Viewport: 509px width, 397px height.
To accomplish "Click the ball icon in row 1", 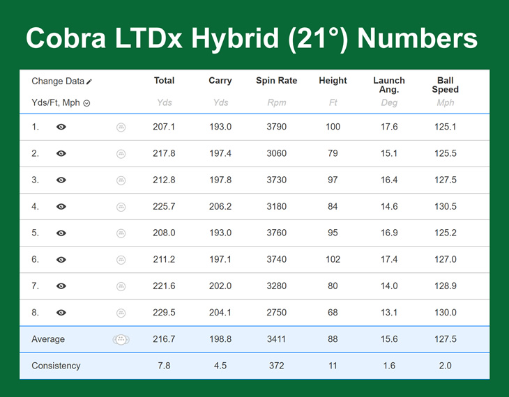I will 121,127.
